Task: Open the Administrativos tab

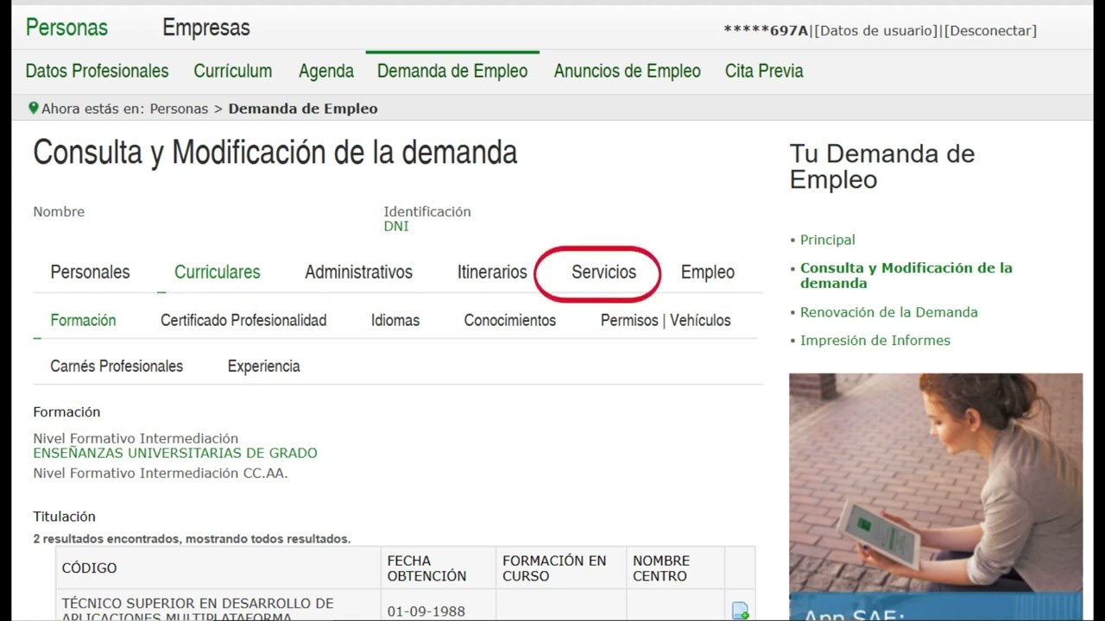Action: pyautogui.click(x=359, y=273)
